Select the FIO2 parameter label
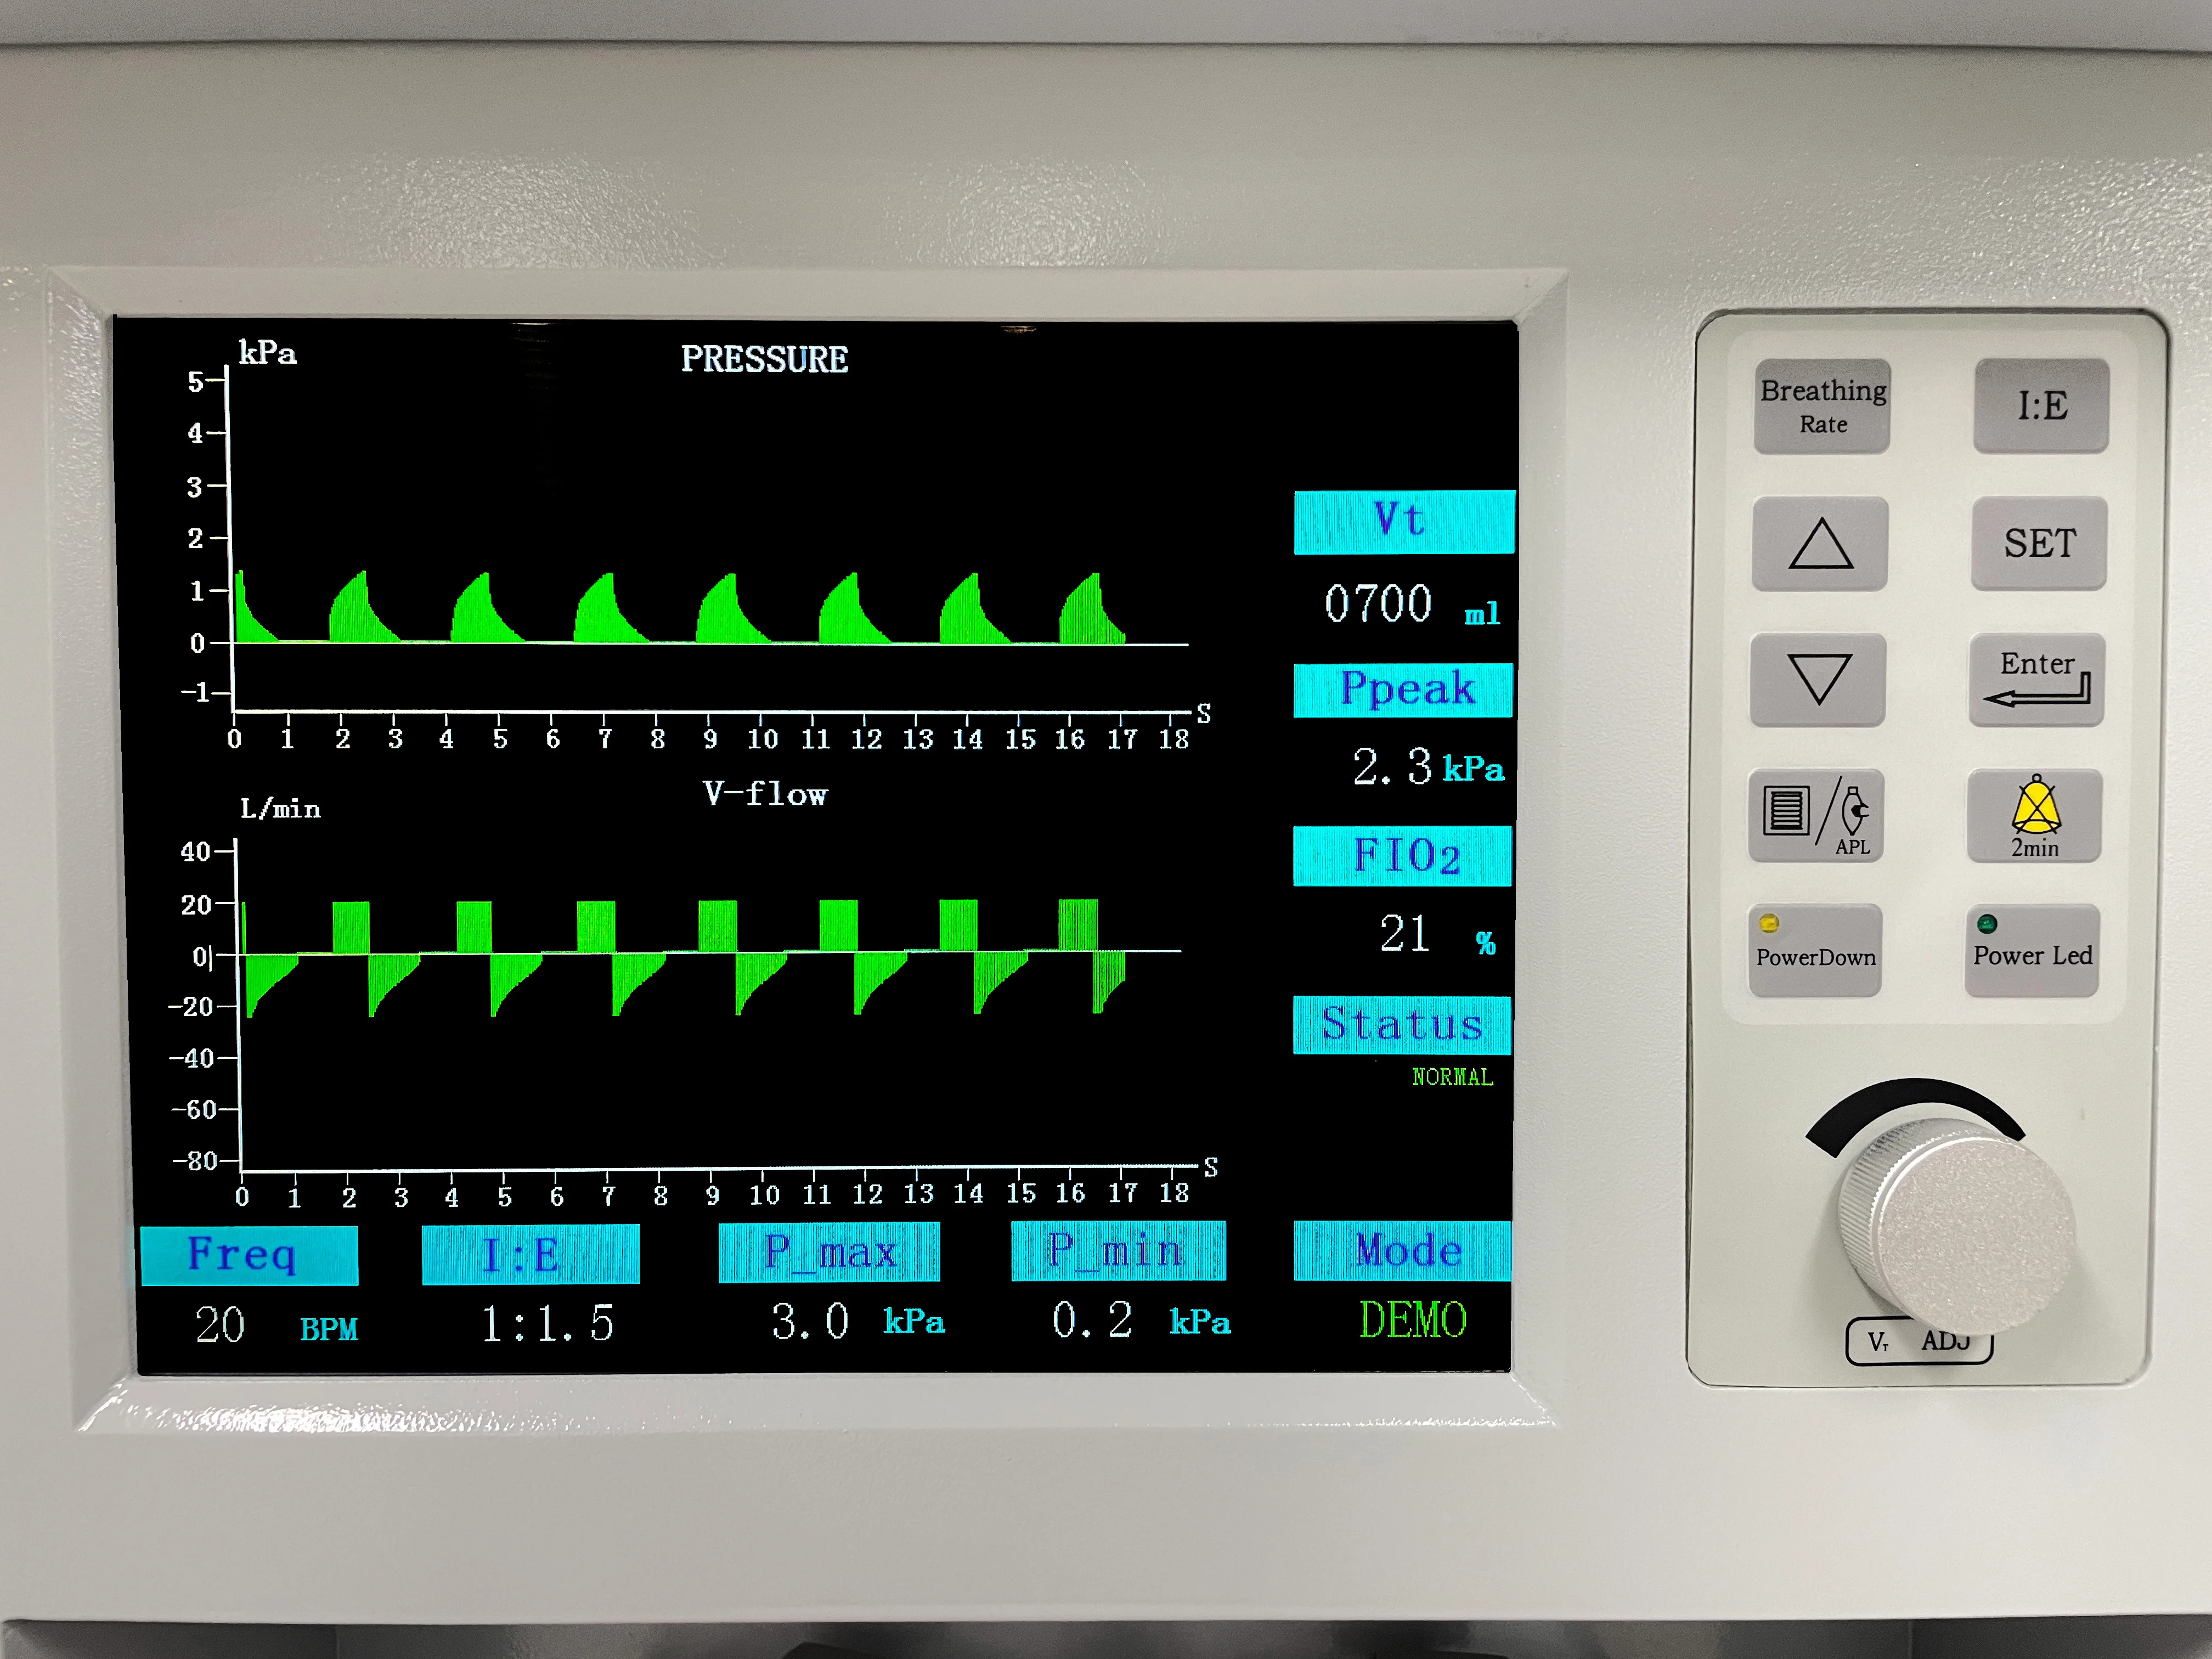This screenshot has height=1659, width=2212. [1402, 856]
